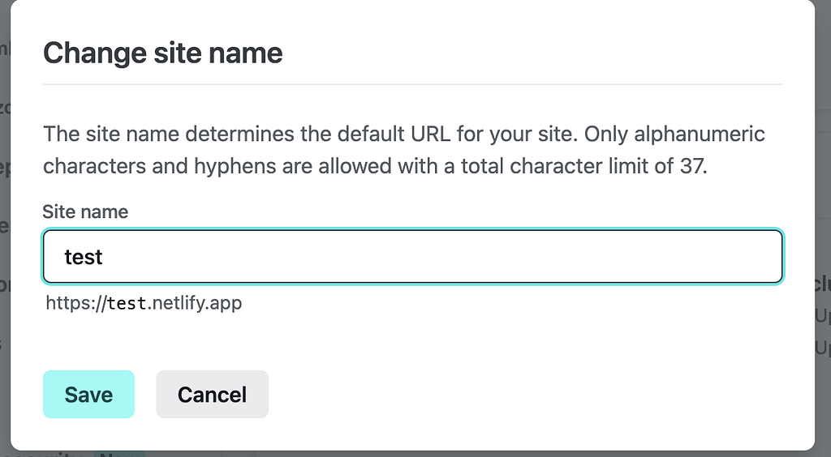Screen dimensions: 831x457
Task: Click the word "test" in the URL preview
Action: click(x=127, y=304)
